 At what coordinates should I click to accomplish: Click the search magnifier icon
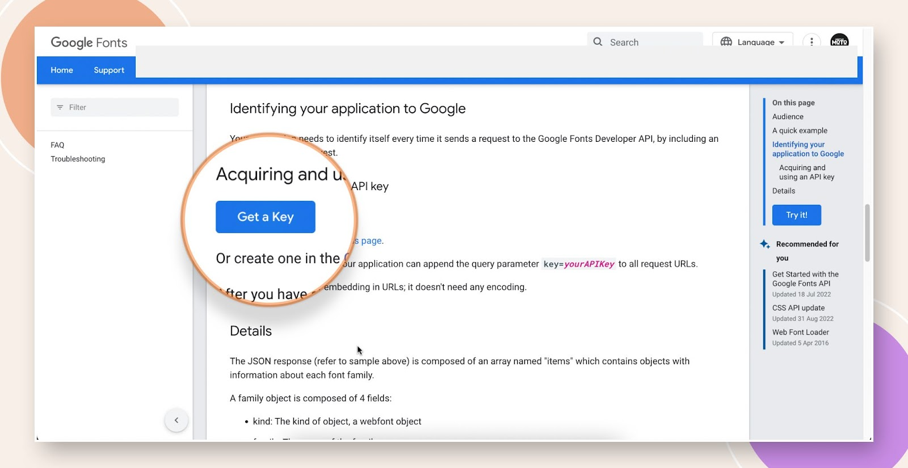coord(598,42)
